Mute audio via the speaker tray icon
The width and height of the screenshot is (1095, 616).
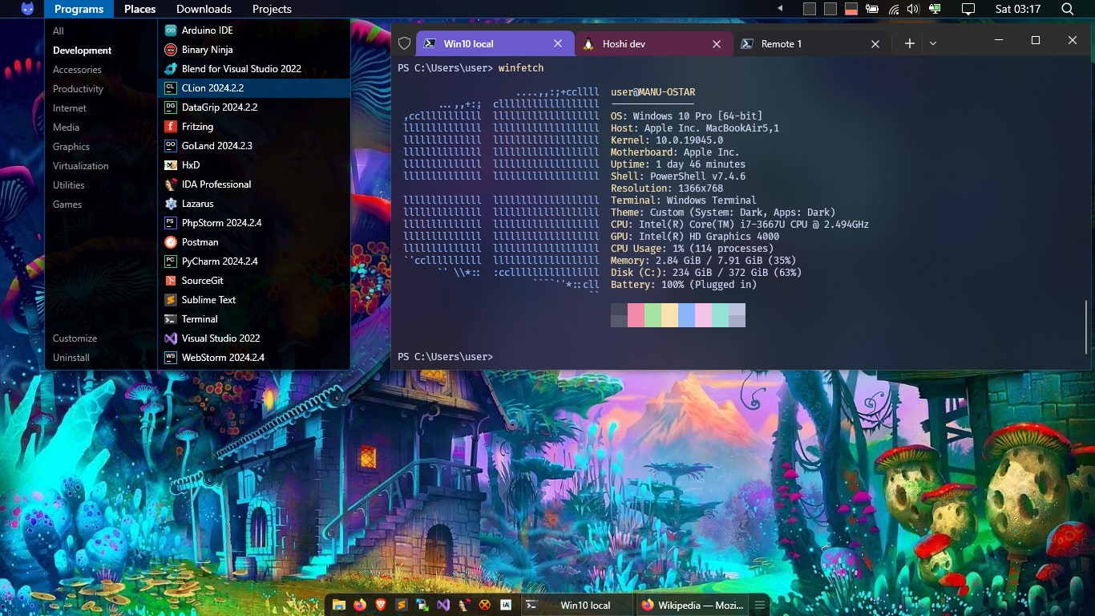pyautogui.click(x=914, y=9)
